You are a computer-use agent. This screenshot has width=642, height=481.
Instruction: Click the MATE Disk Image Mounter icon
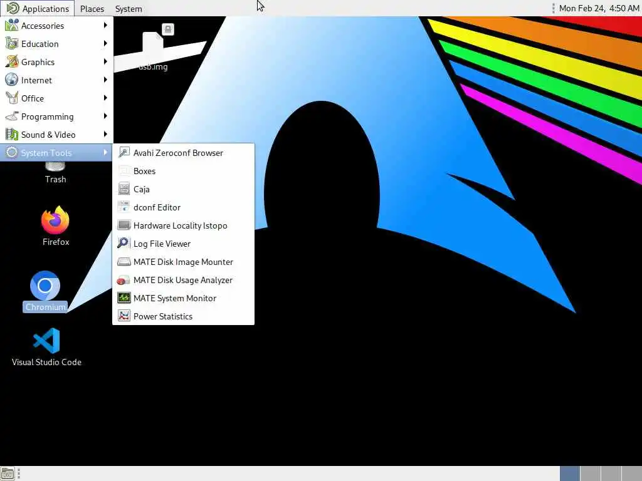point(124,262)
